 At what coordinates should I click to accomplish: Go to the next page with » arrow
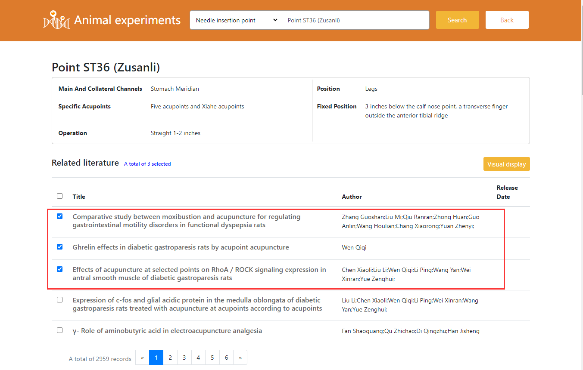click(240, 358)
